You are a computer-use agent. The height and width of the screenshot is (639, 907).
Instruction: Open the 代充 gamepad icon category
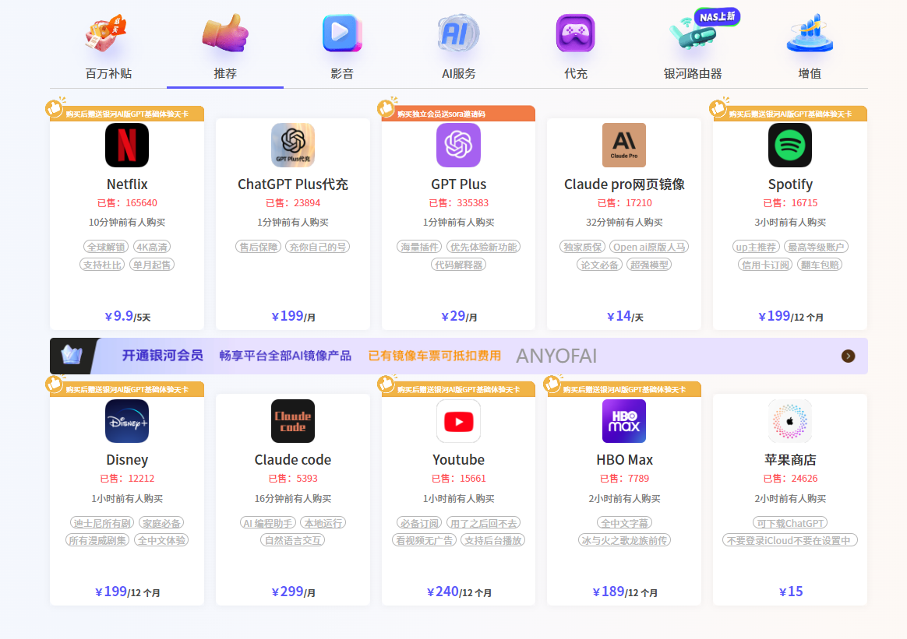click(576, 33)
